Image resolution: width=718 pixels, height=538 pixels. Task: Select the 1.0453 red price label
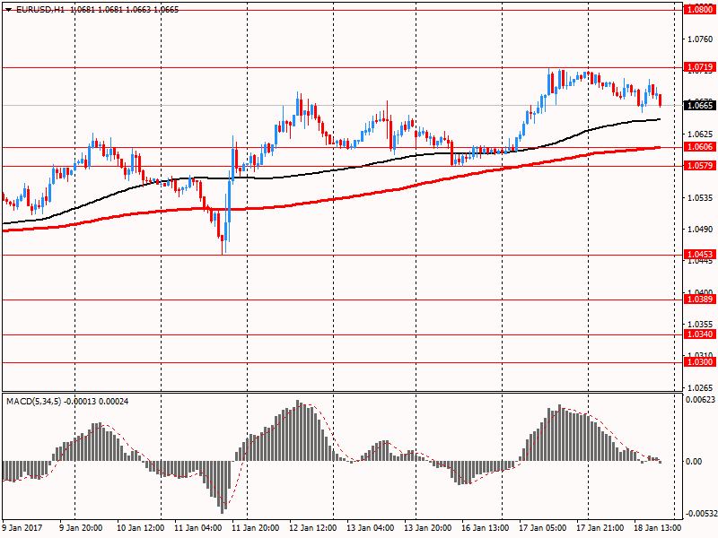(x=698, y=255)
